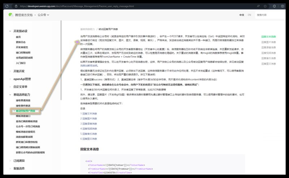The image size is (289, 178).
Task: Select 接收事件推送 in the sidebar
Action: (23, 106)
